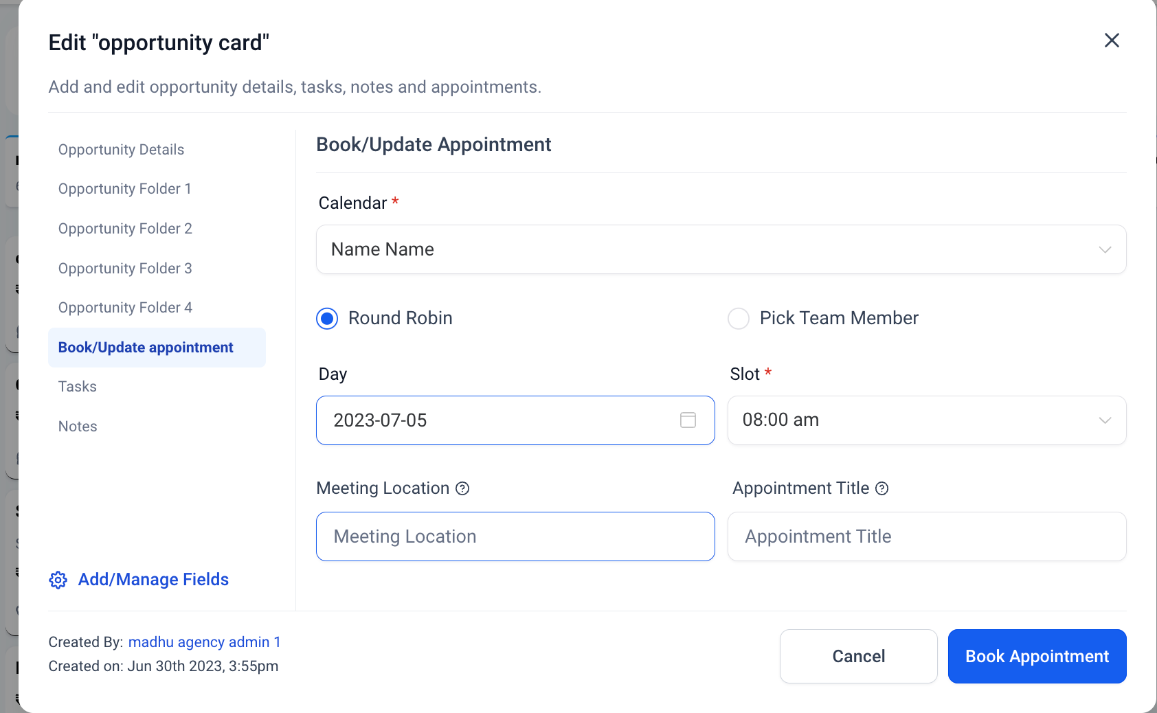The height and width of the screenshot is (713, 1157).
Task: Select the Round Robin radio option
Action: [327, 318]
